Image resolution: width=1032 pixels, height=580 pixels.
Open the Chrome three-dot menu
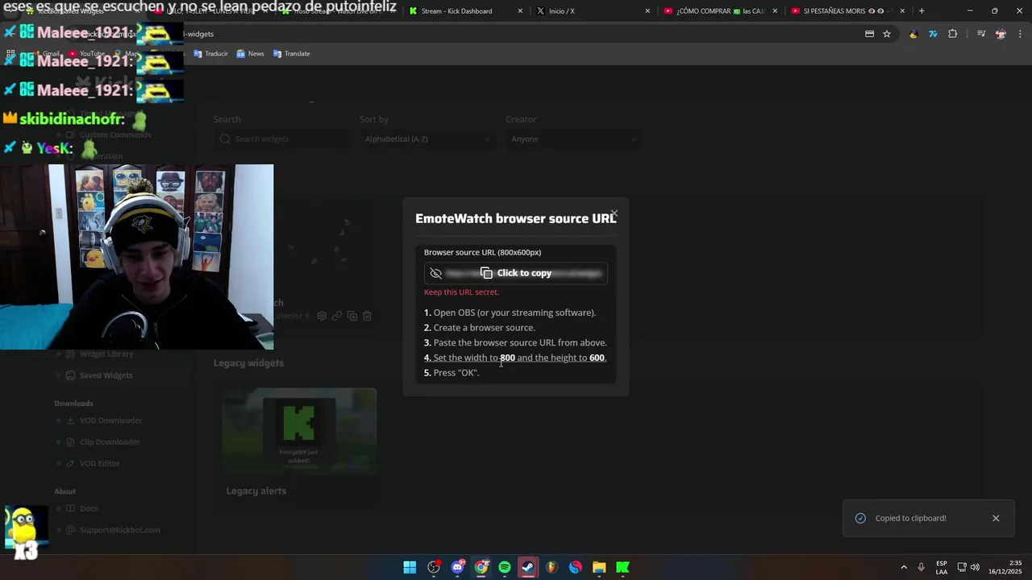click(x=1021, y=34)
